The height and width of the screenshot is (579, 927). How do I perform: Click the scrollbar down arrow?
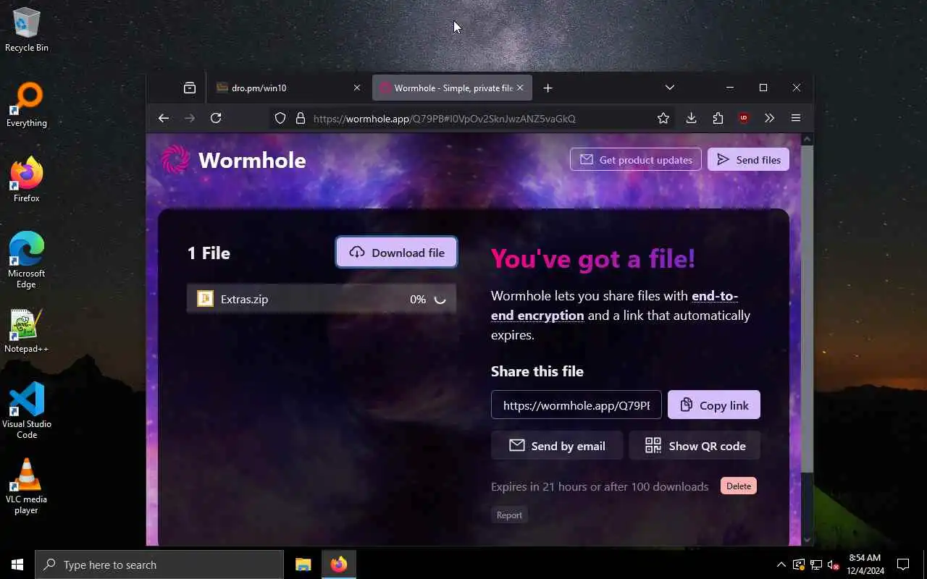click(808, 540)
